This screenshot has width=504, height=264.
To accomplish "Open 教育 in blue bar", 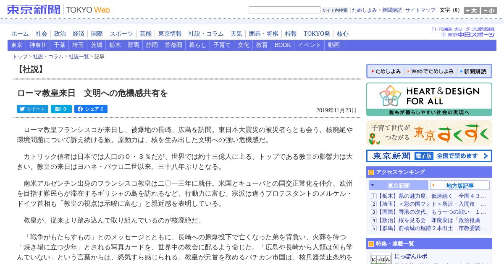I will pyautogui.click(x=262, y=45).
